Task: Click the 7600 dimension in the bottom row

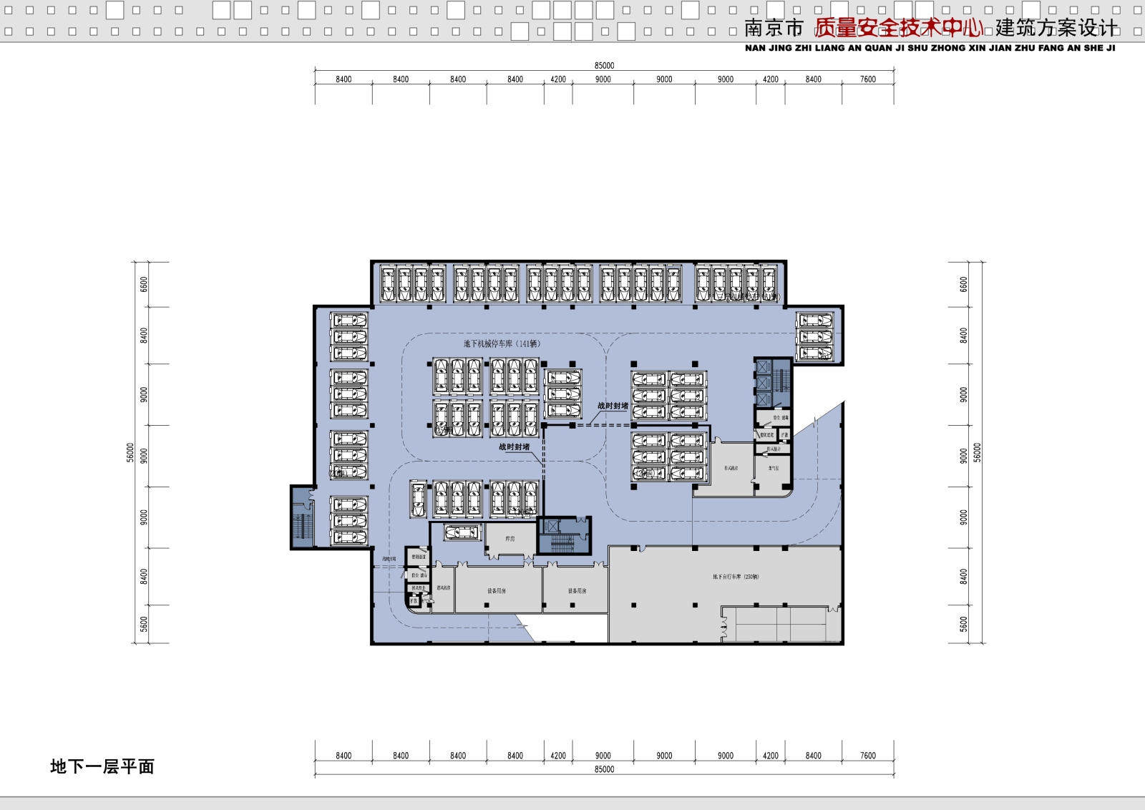Action: coord(868,756)
